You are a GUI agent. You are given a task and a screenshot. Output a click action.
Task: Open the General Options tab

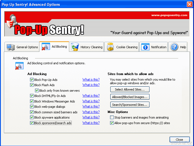(22, 47)
